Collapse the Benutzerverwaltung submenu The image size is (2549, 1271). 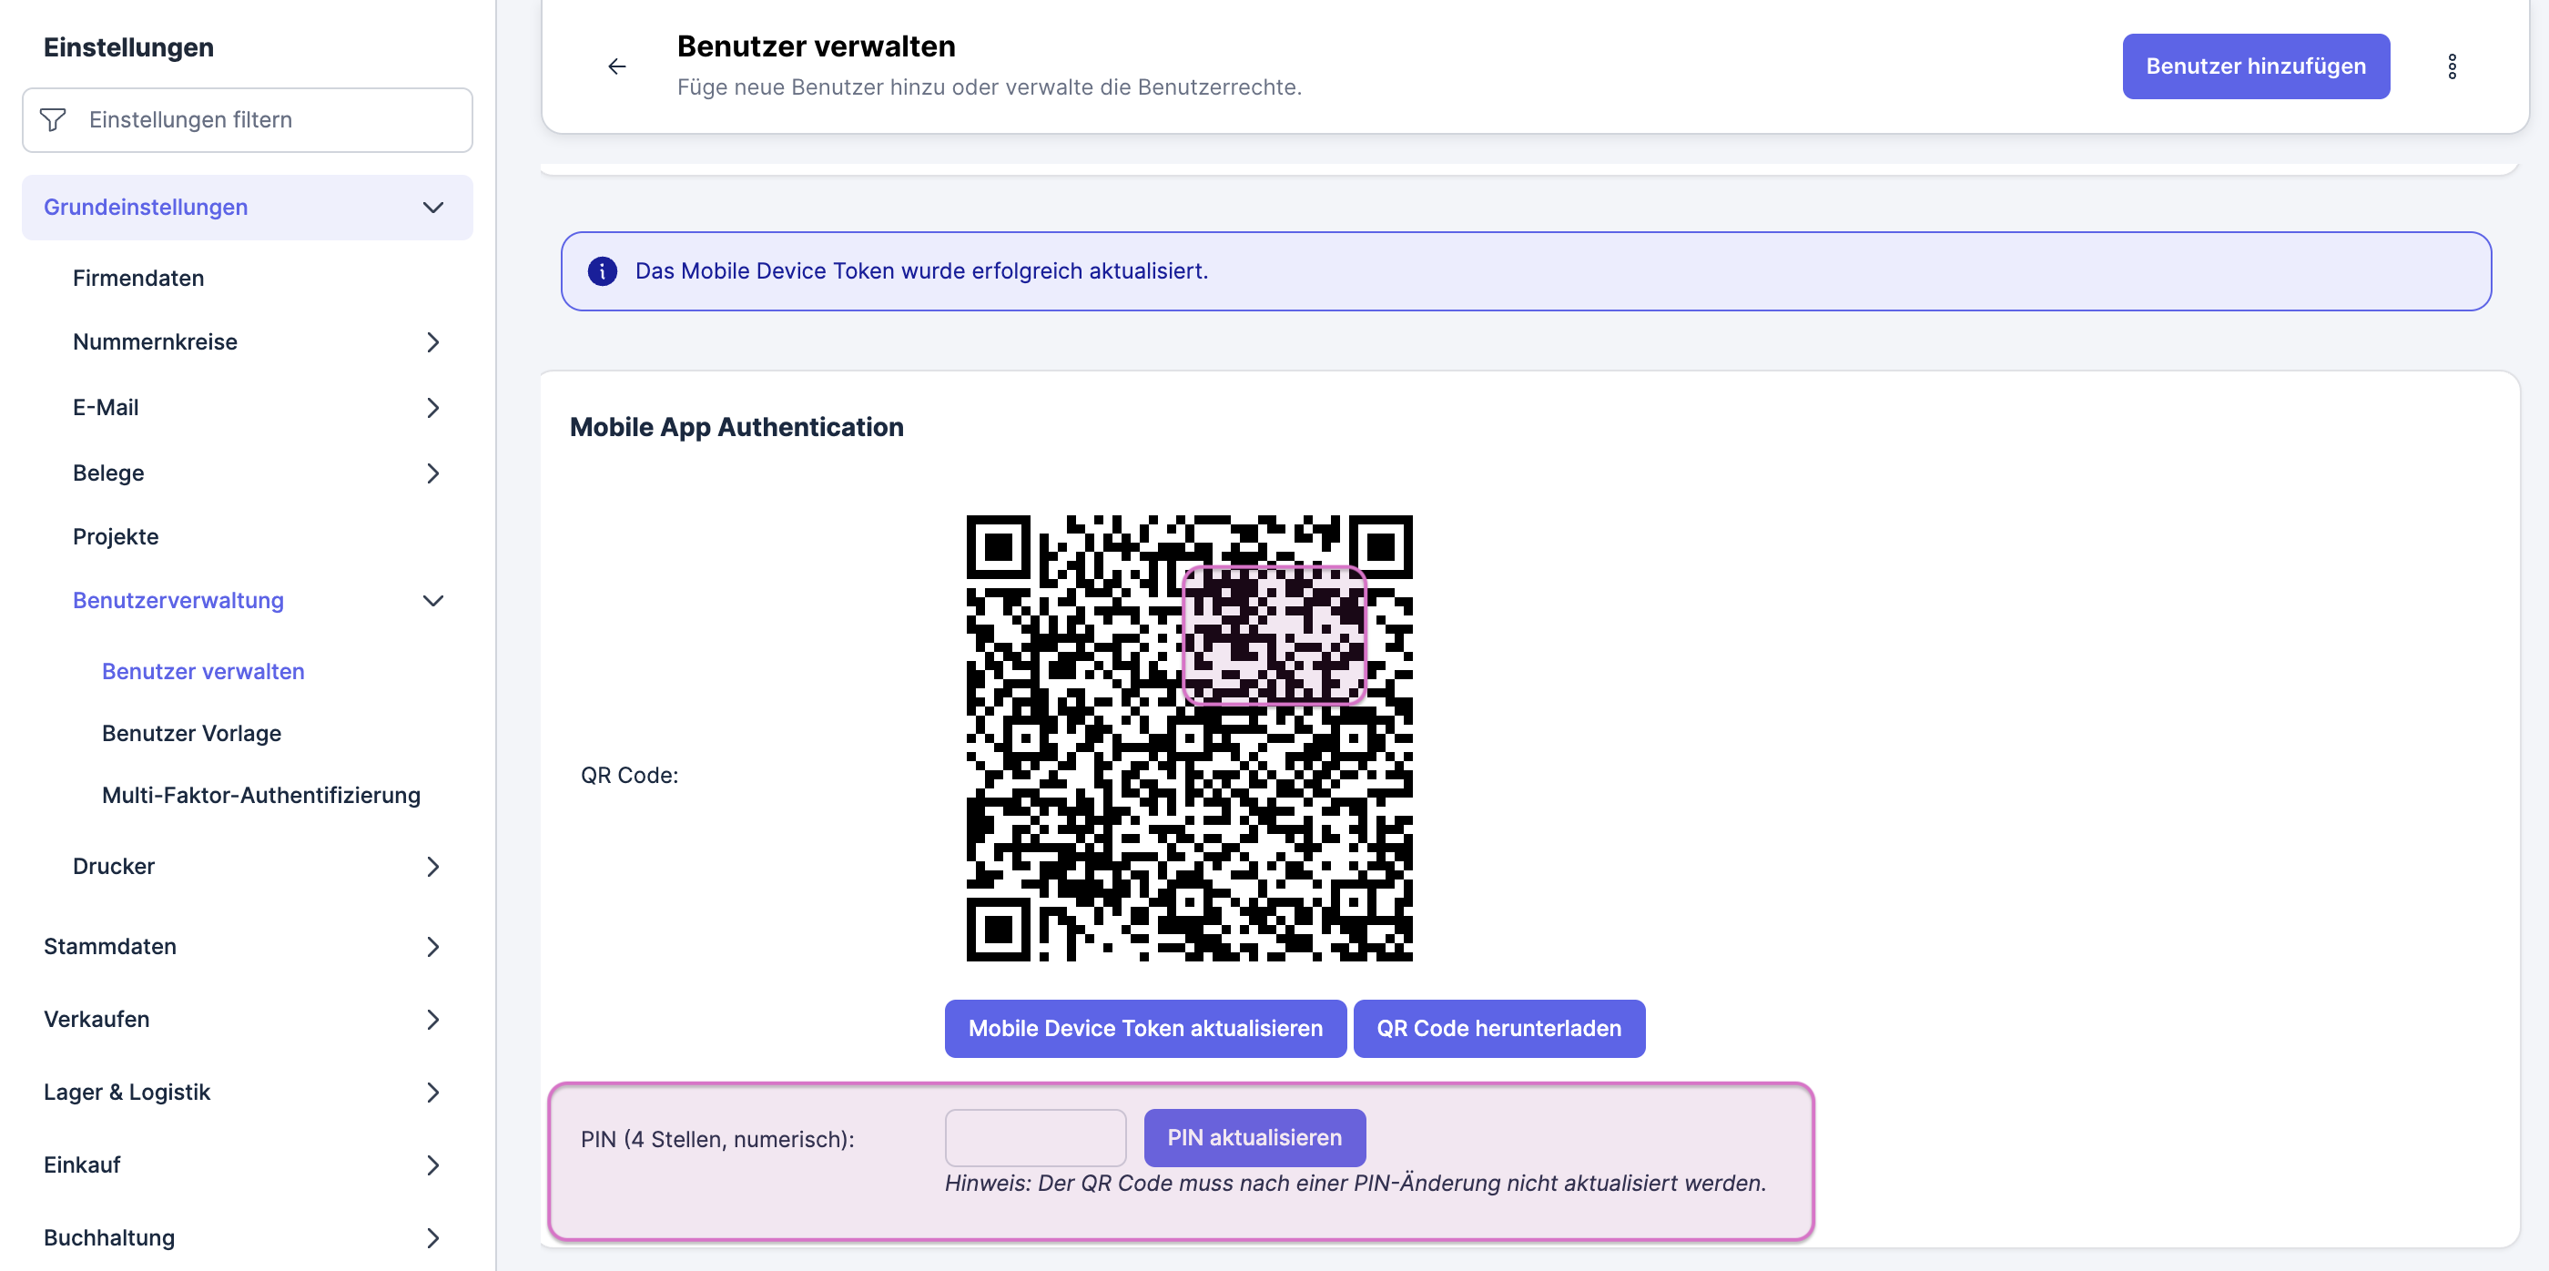pyautogui.click(x=432, y=601)
